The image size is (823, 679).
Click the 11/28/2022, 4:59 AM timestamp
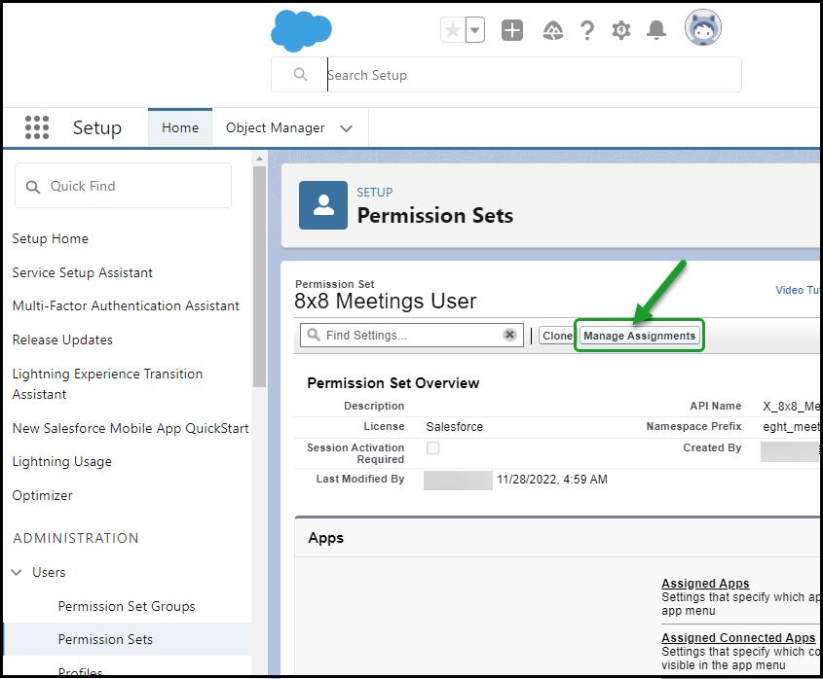click(x=552, y=480)
